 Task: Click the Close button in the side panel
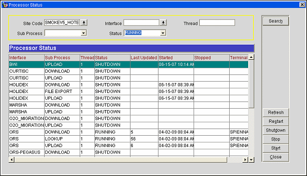(276, 157)
